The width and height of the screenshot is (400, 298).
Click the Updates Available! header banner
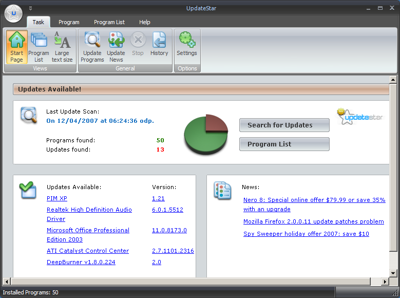[201, 89]
